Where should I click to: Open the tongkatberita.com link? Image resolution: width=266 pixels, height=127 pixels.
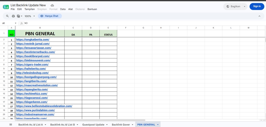pos(33,40)
